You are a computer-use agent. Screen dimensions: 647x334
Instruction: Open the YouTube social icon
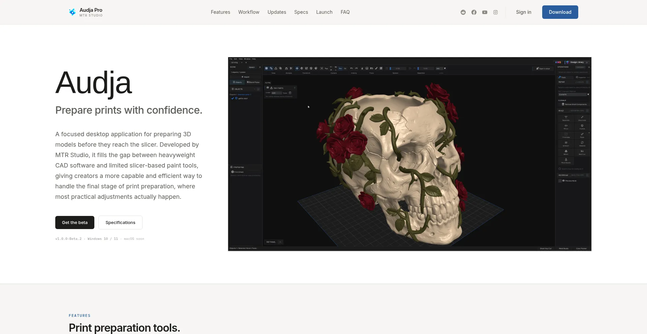pyautogui.click(x=485, y=12)
